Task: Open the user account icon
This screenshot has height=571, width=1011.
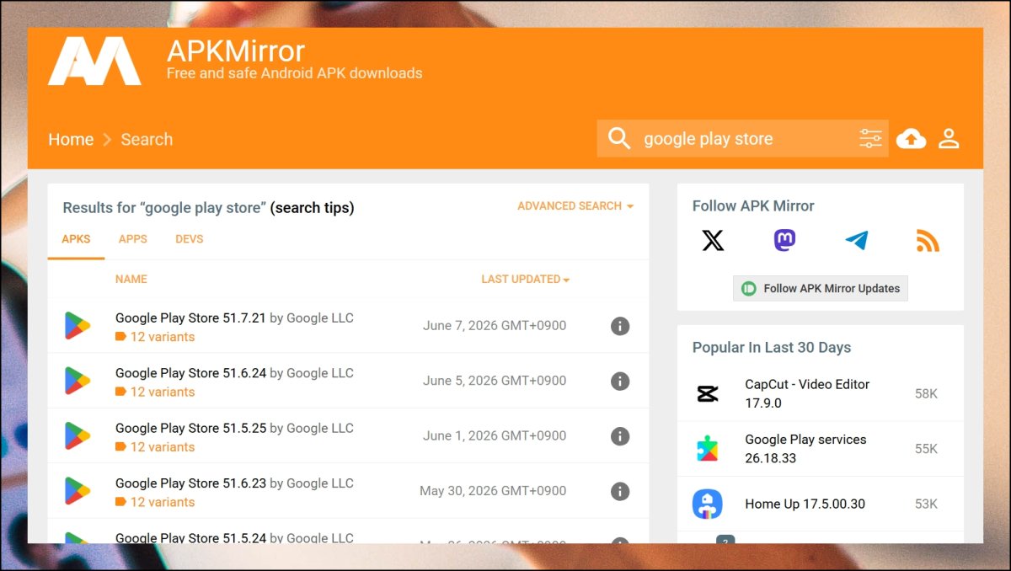Action: click(x=949, y=138)
